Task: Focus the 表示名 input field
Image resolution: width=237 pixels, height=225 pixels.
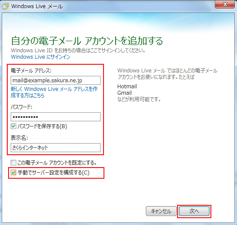Action: click(56, 147)
